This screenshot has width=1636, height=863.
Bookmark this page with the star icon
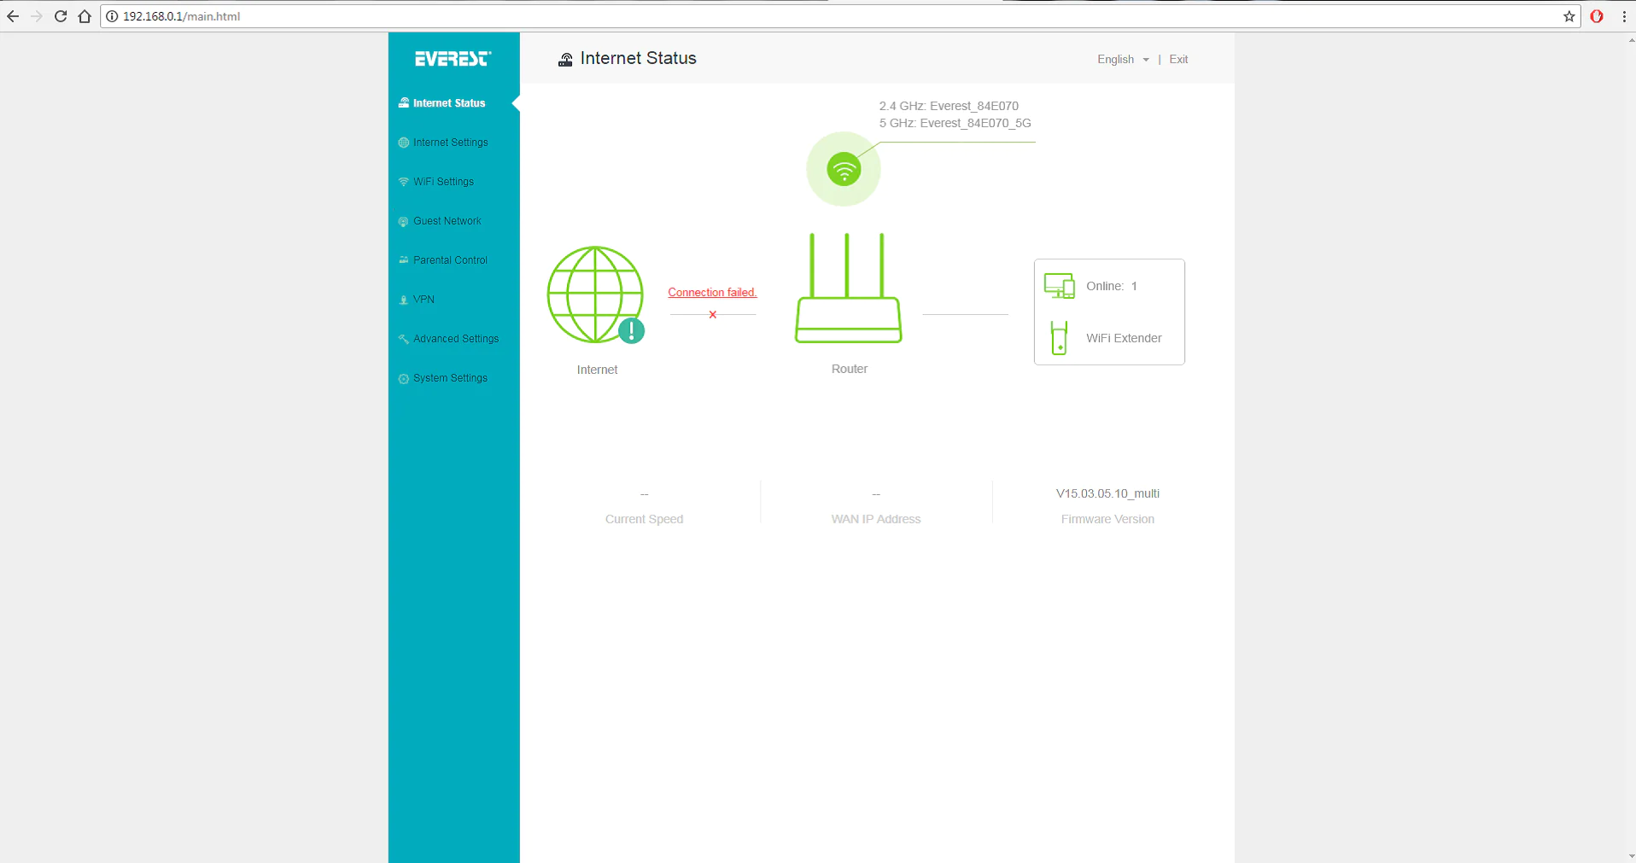1569,16
